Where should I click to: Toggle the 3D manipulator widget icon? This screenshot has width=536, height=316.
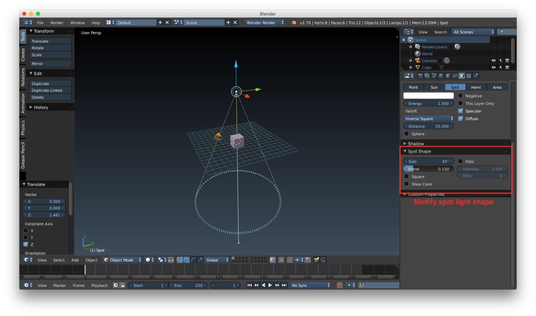tap(180, 260)
